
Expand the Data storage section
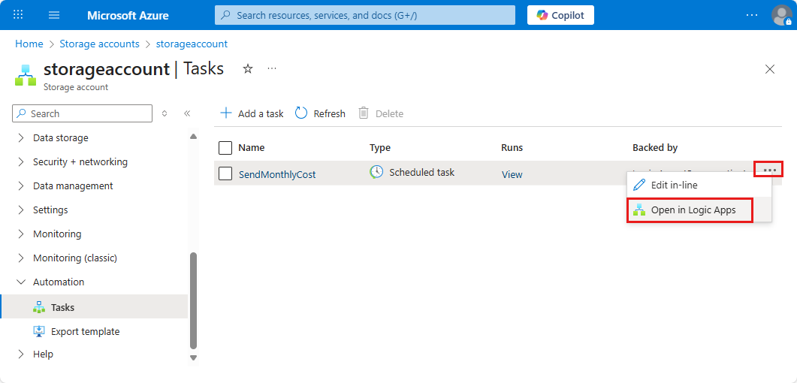click(21, 138)
